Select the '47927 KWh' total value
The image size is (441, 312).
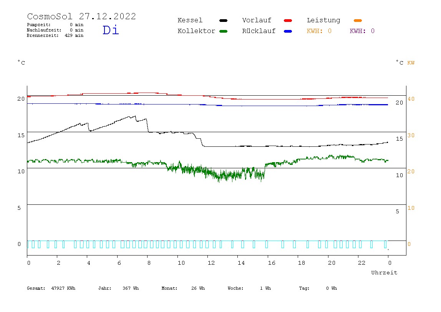tap(63, 288)
